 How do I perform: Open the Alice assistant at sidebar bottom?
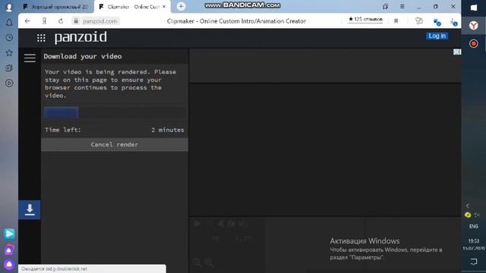click(9, 264)
